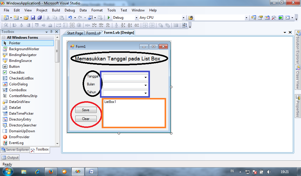301x176 pixels.
Task: Open the File menu
Action: (6, 10)
